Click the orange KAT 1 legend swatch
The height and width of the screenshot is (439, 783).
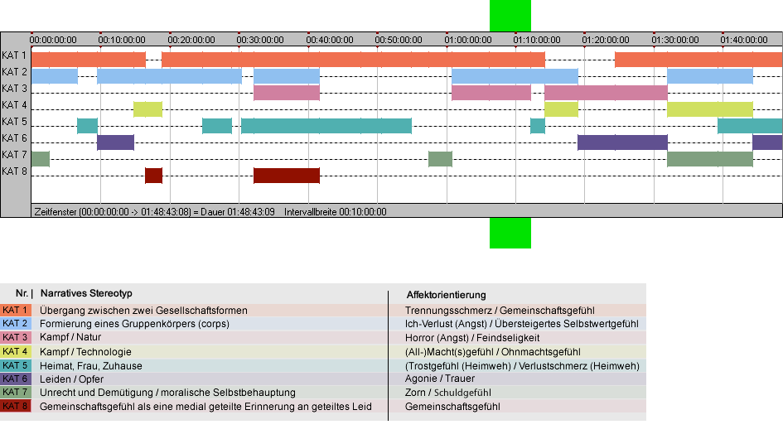16,310
